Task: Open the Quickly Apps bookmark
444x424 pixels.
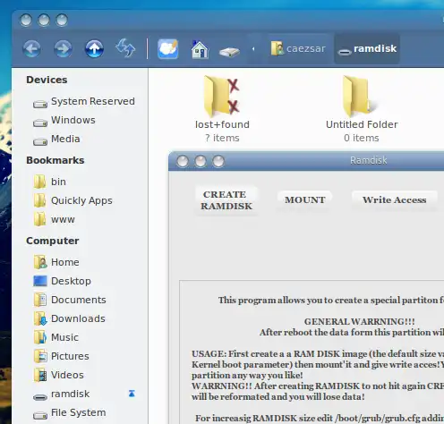Action: point(73,200)
